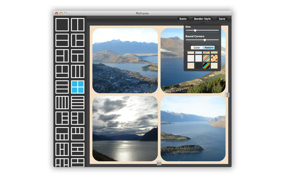Apply cream diagonal stripe pattern, bottom-right swatch
The image size is (285, 178).
(x=214, y=66)
